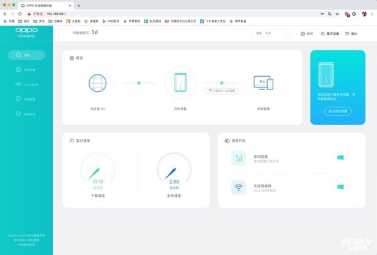
Task: Click the 测试信号质量 button
Action: point(337,111)
